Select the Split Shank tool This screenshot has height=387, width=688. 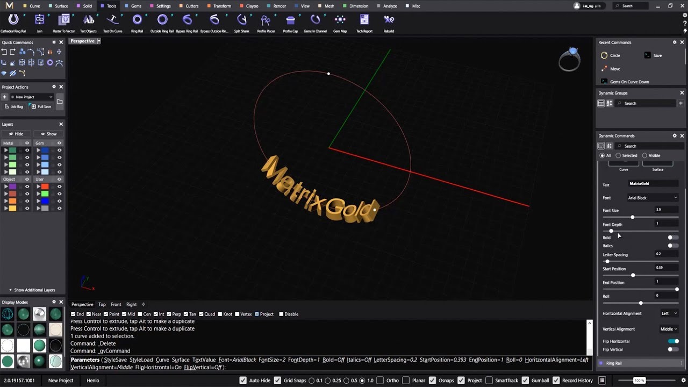tap(242, 23)
